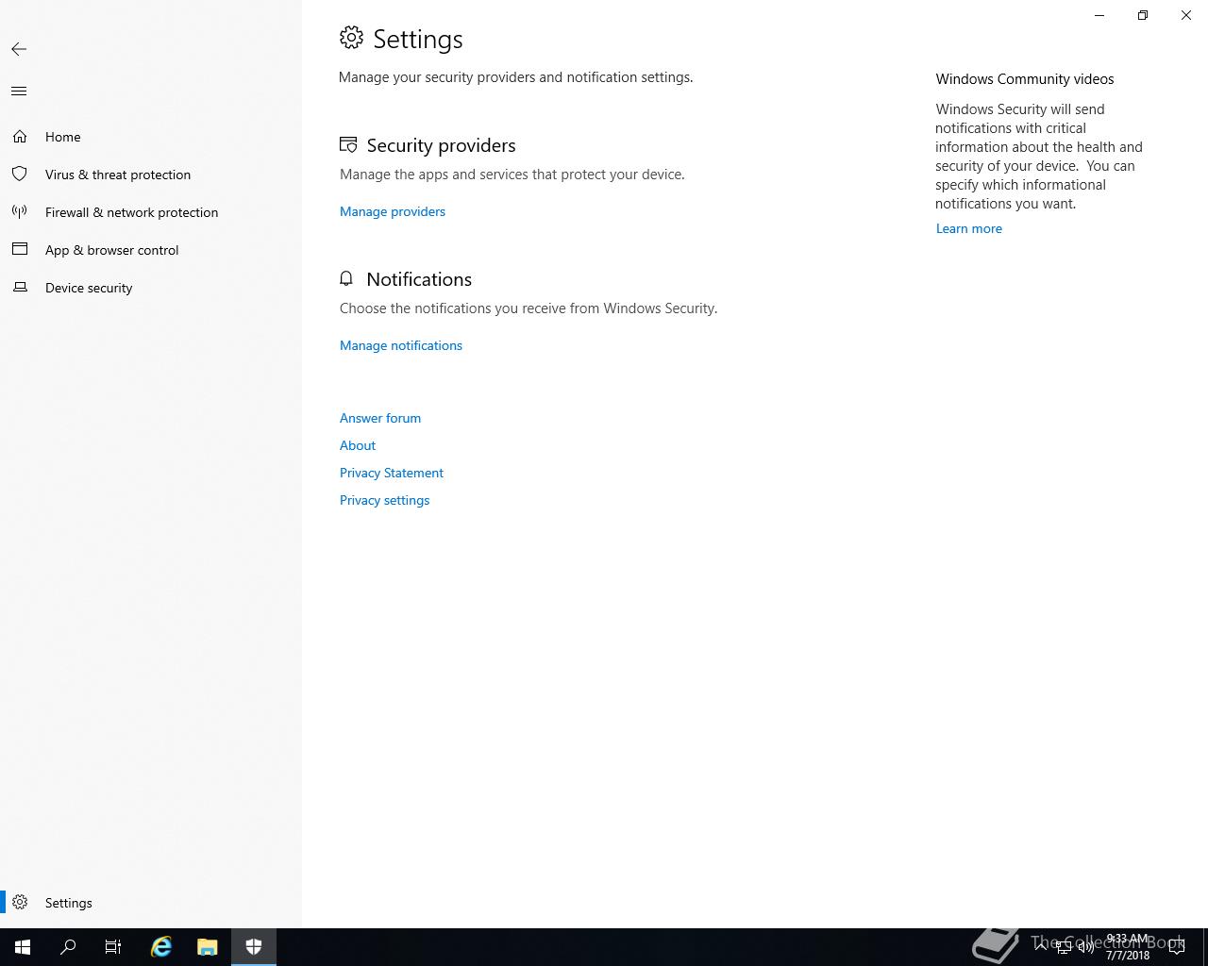Minimize the Windows Security window

coord(1099,15)
